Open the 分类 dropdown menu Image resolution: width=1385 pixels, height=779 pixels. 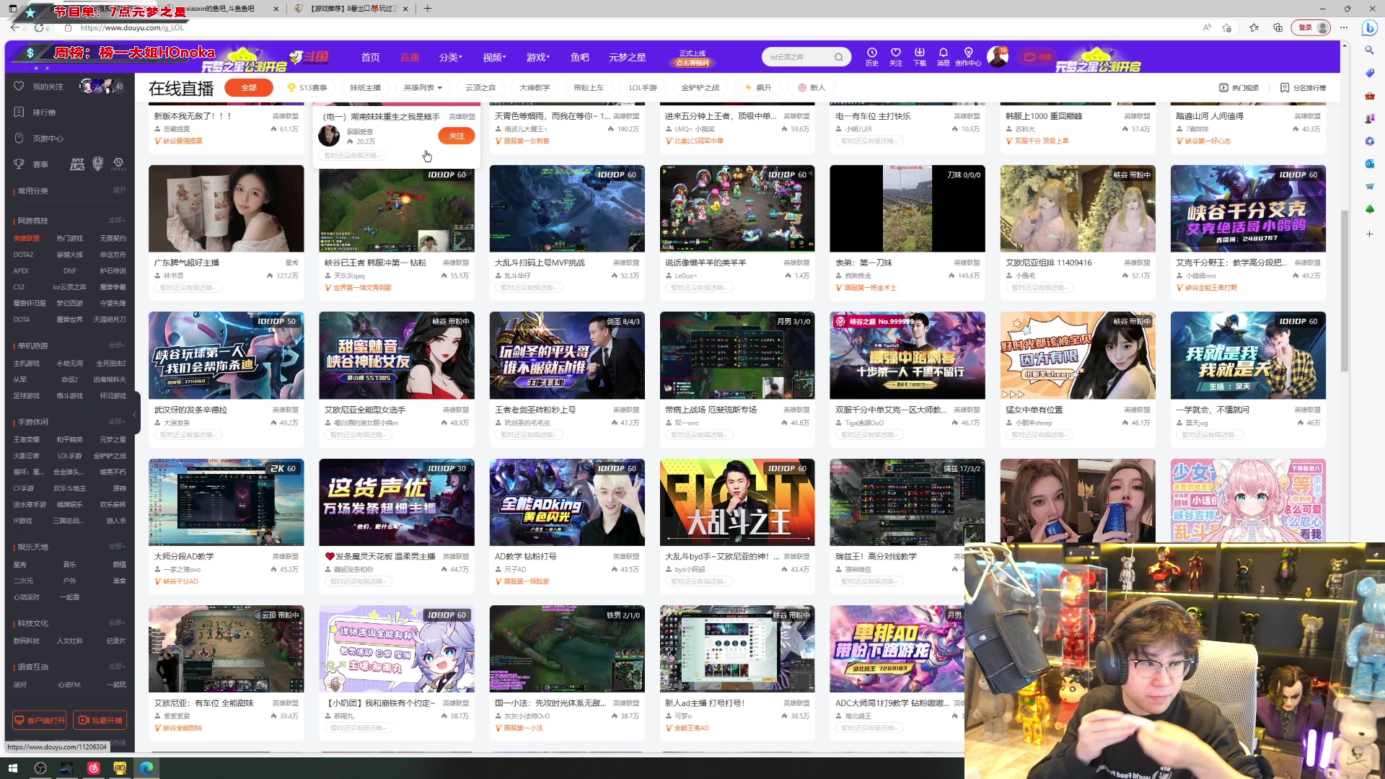tap(450, 57)
